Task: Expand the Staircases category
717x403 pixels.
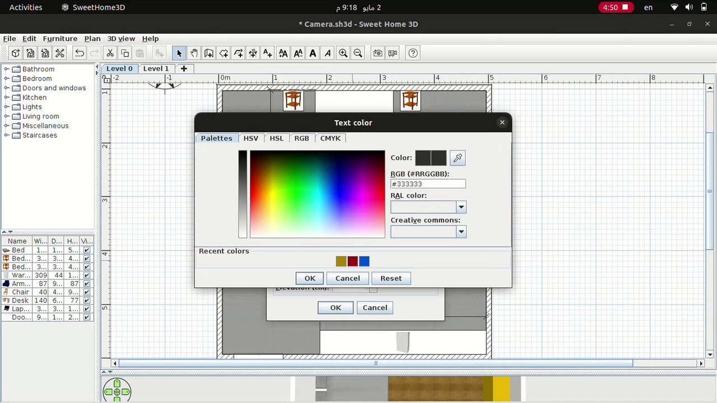Action: [x=7, y=135]
